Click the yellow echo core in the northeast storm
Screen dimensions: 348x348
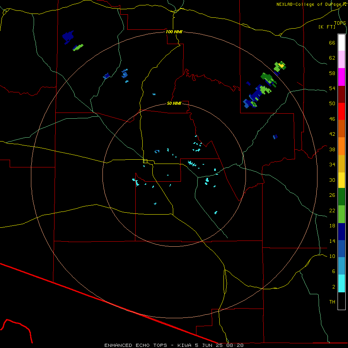pos(281,65)
